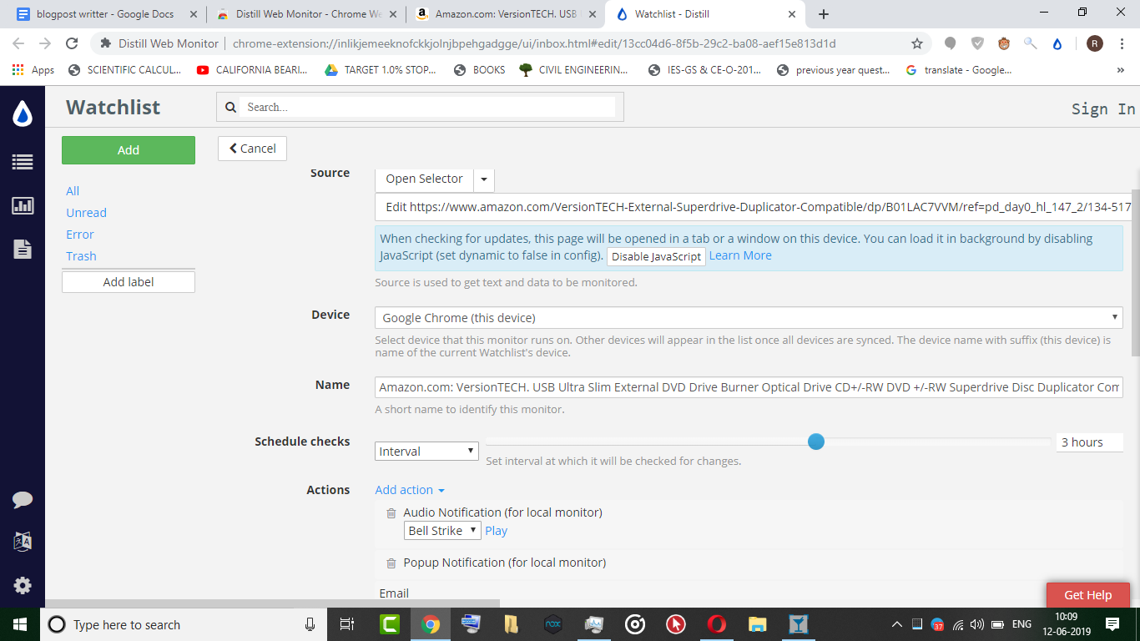Image resolution: width=1140 pixels, height=641 pixels.
Task: Show All monitors in the left list
Action: point(73,191)
